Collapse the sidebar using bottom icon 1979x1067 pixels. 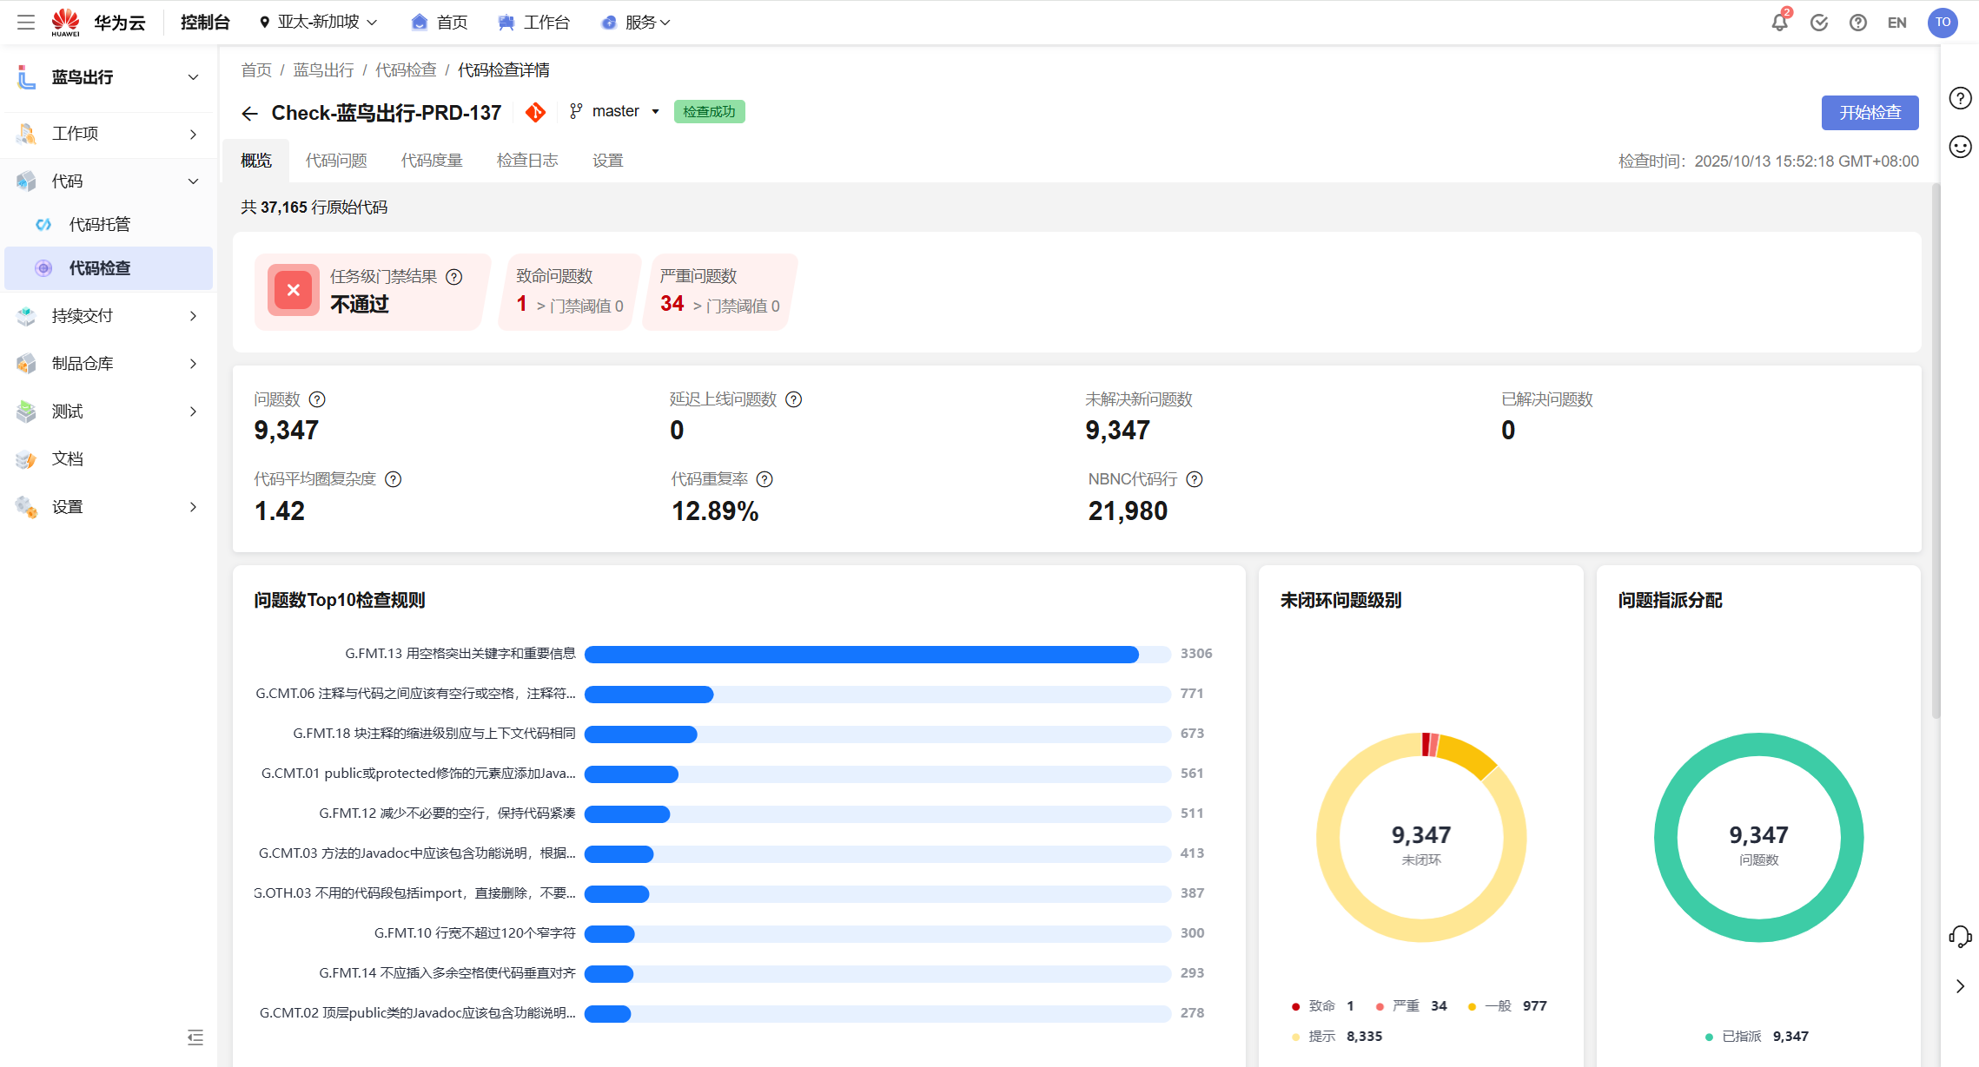[x=195, y=1037]
